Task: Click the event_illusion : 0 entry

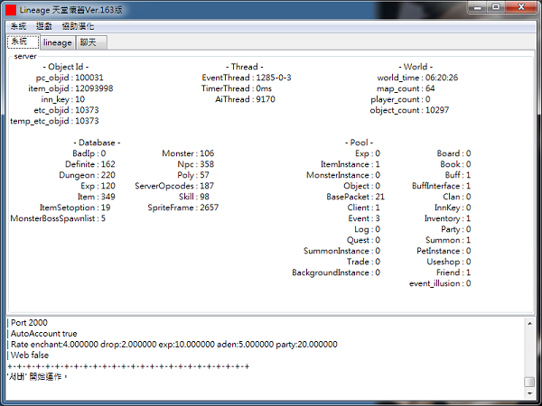Action: point(440,283)
